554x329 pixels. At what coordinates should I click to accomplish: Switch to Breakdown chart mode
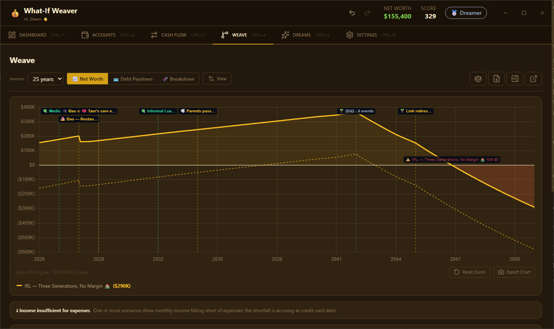click(x=178, y=79)
